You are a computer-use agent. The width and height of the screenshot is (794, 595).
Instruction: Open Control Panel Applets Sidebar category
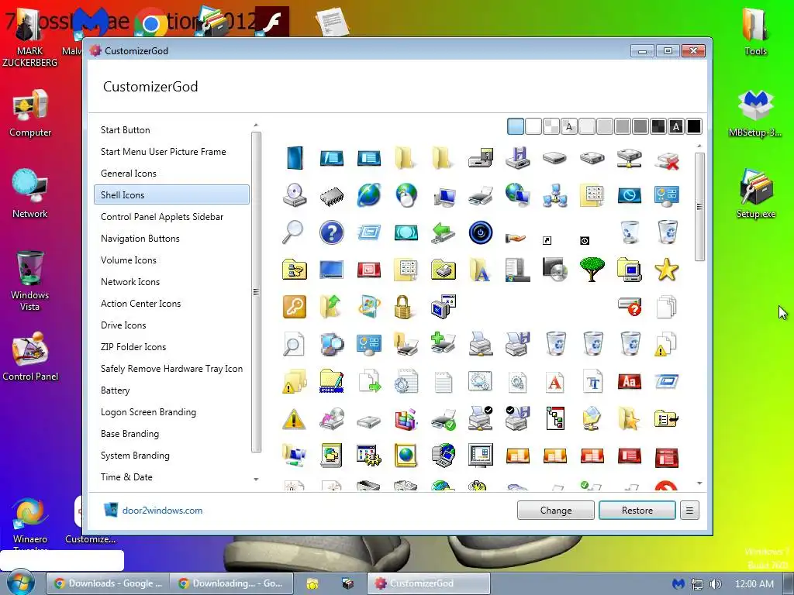coord(161,217)
